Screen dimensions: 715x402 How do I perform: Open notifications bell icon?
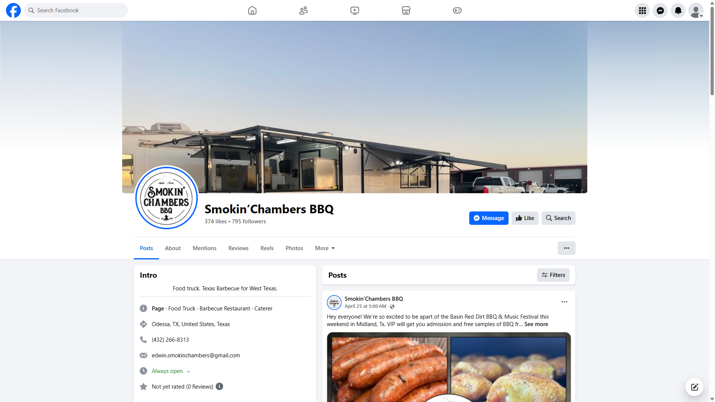click(x=678, y=10)
